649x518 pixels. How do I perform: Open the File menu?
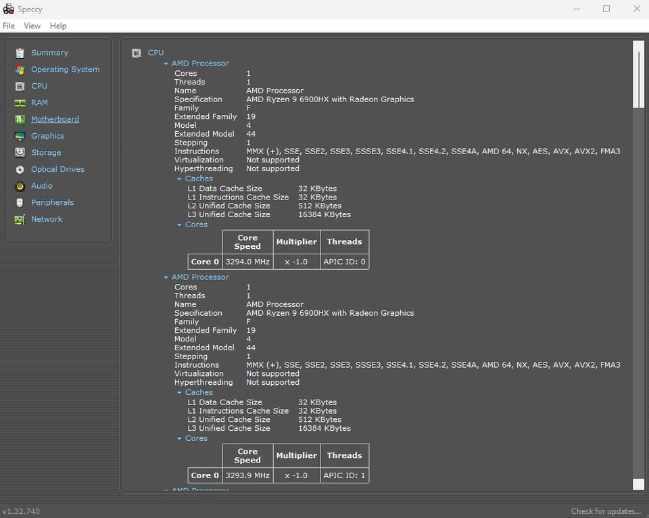[9, 26]
